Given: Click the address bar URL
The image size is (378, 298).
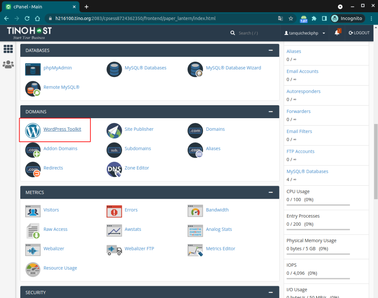Looking at the screenshot, I should coord(135,18).
